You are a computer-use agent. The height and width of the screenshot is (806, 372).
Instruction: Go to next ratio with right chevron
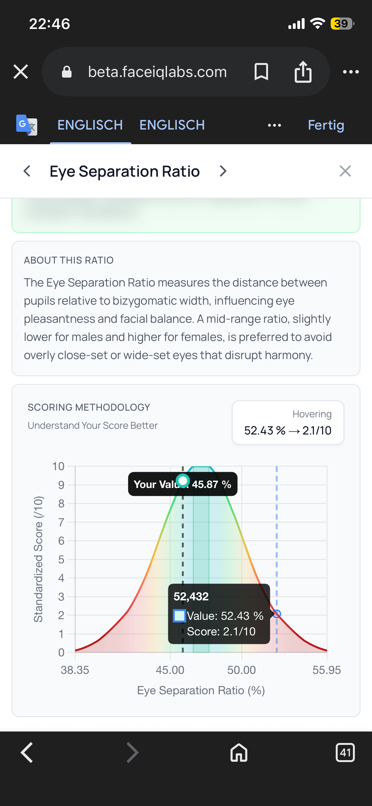[223, 171]
